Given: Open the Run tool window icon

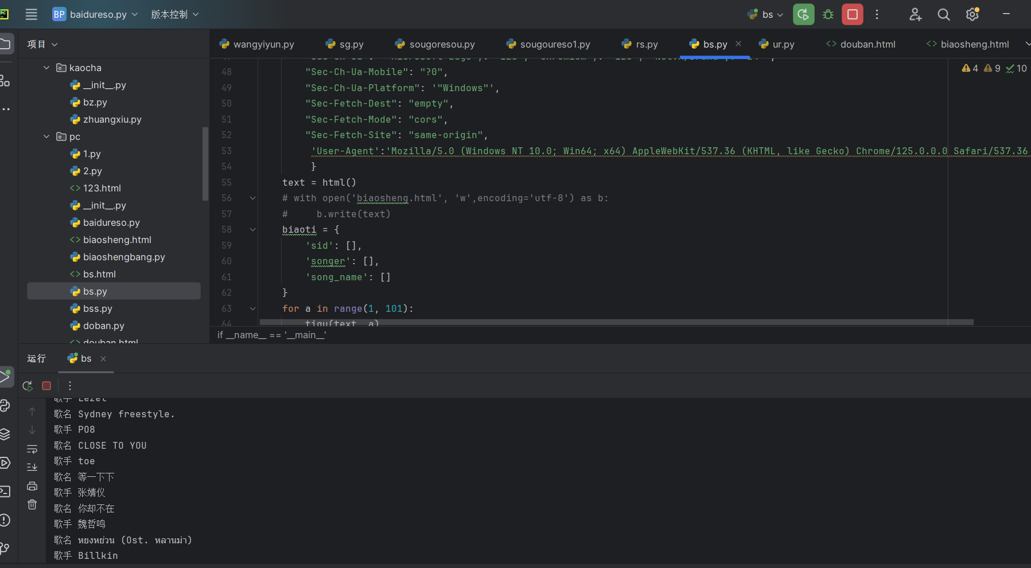Looking at the screenshot, I should point(6,377).
